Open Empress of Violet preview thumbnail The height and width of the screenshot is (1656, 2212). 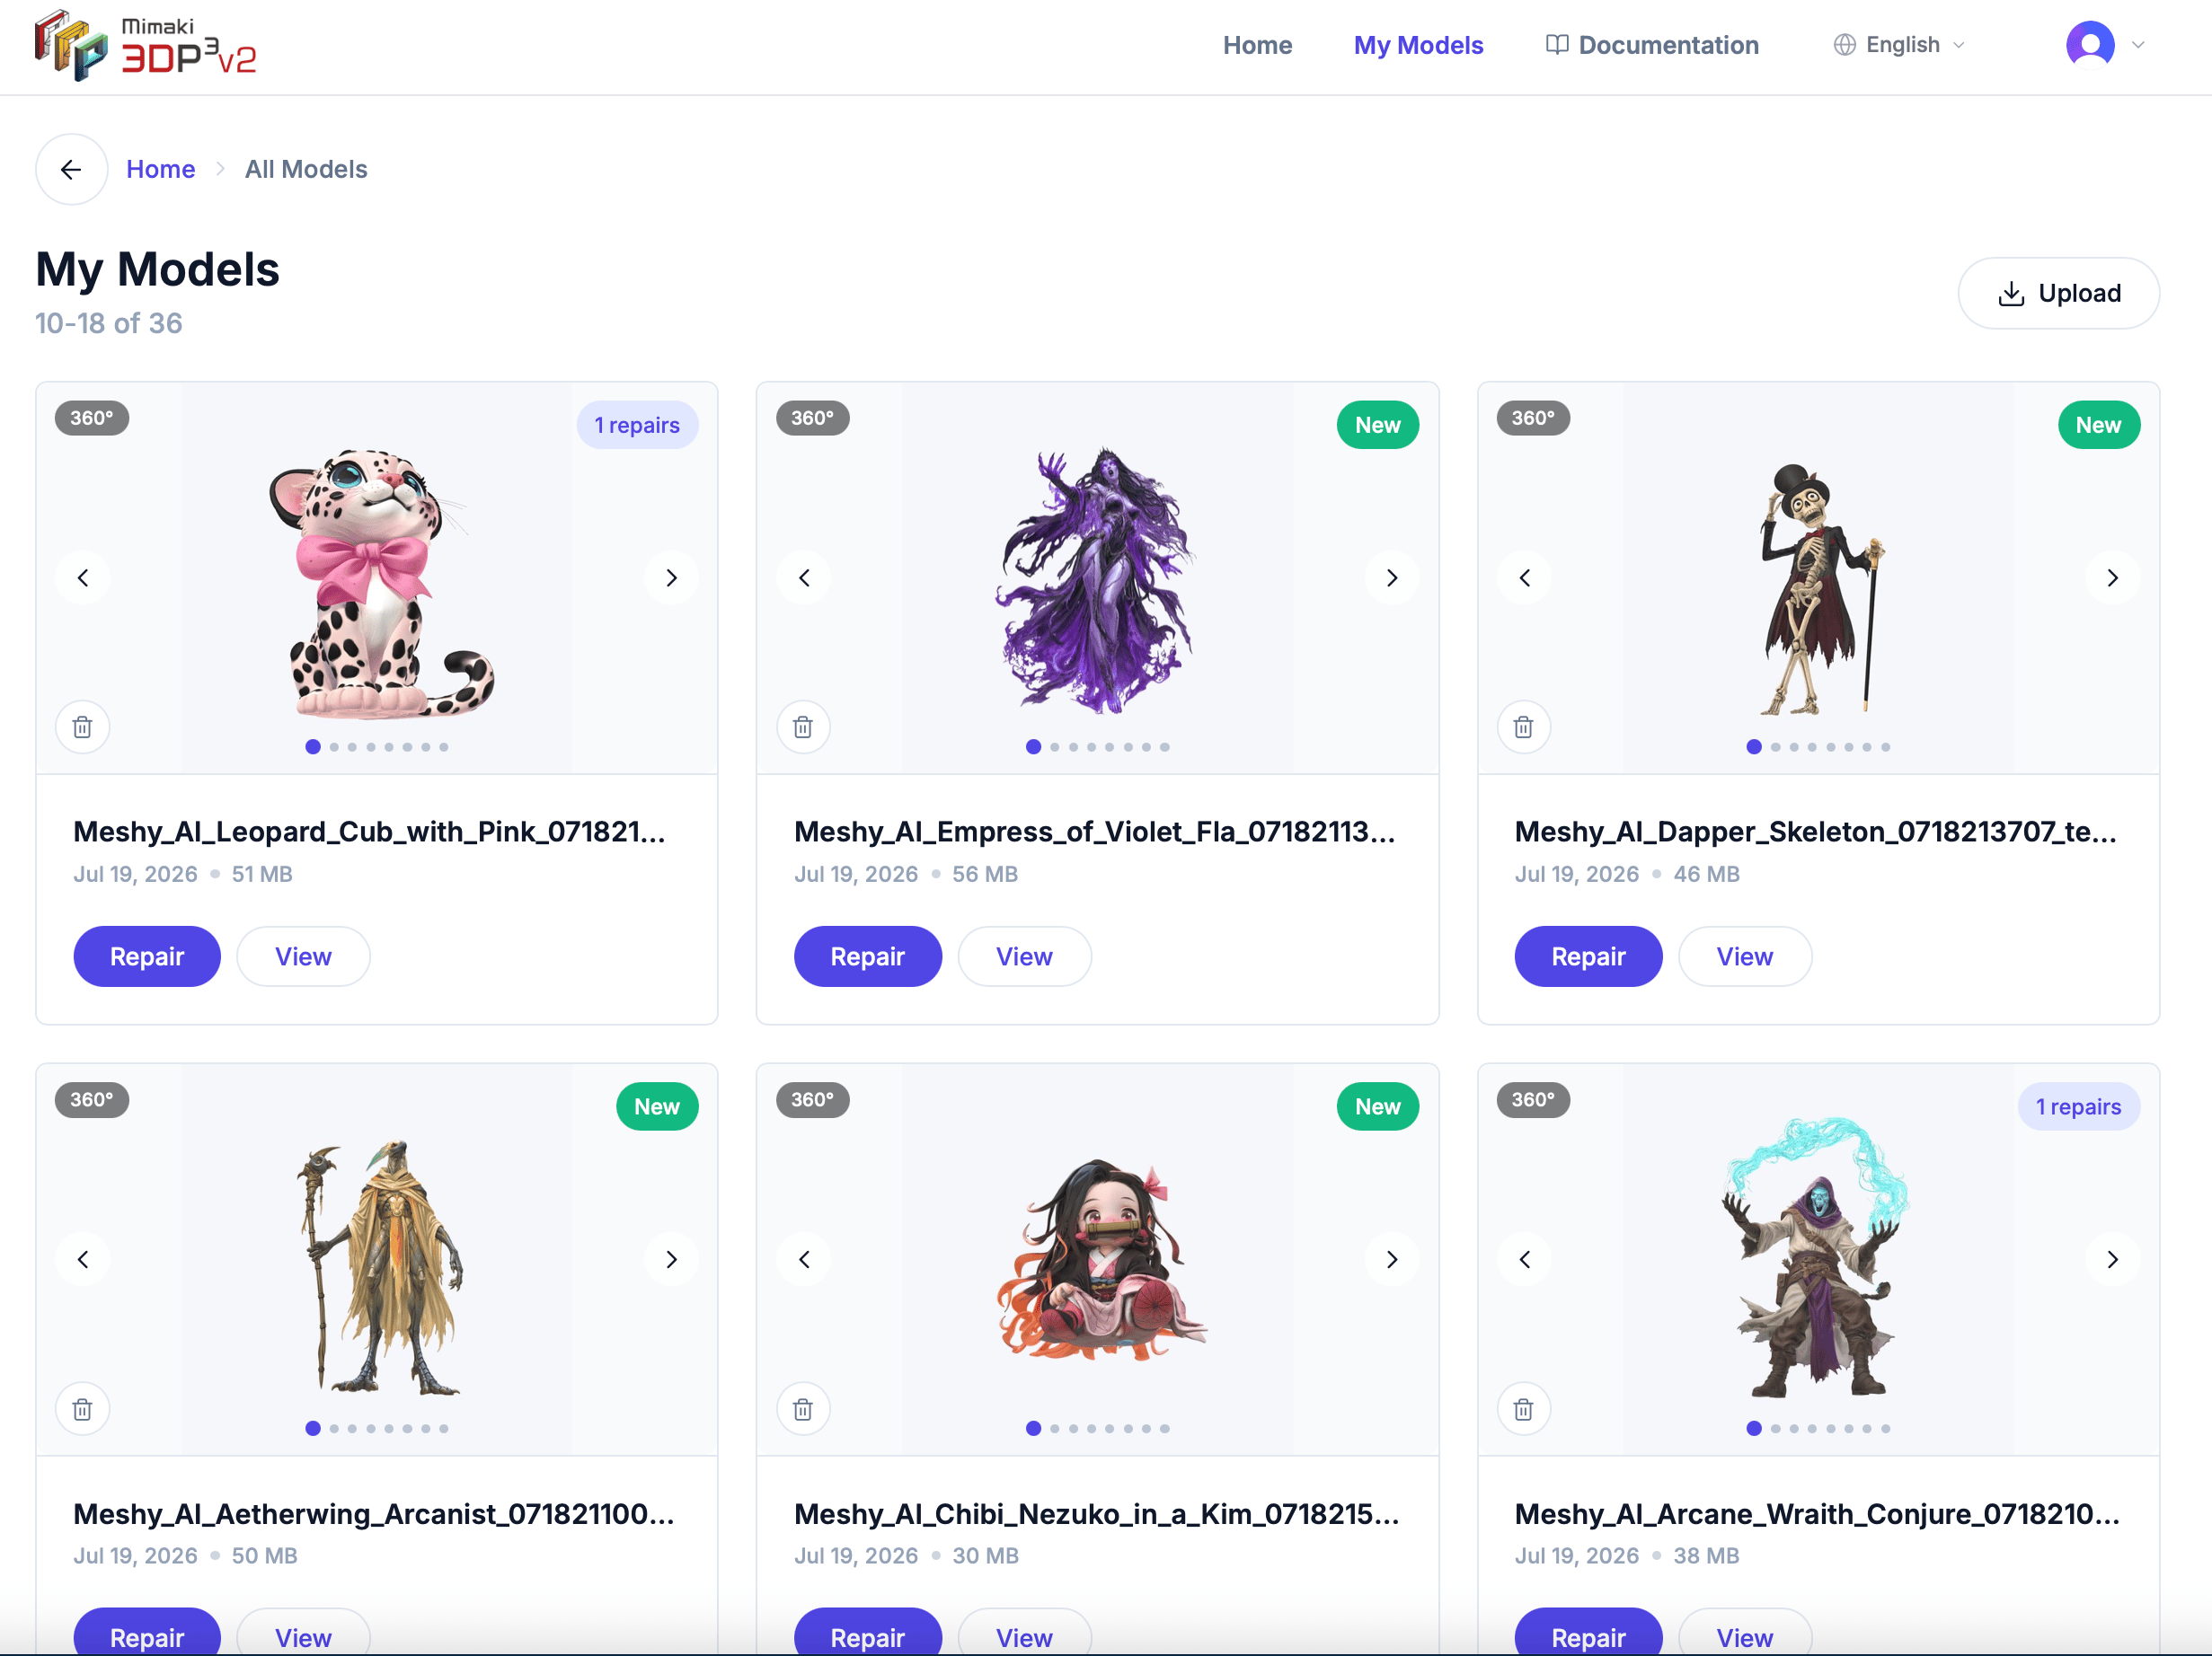pos(1098,579)
